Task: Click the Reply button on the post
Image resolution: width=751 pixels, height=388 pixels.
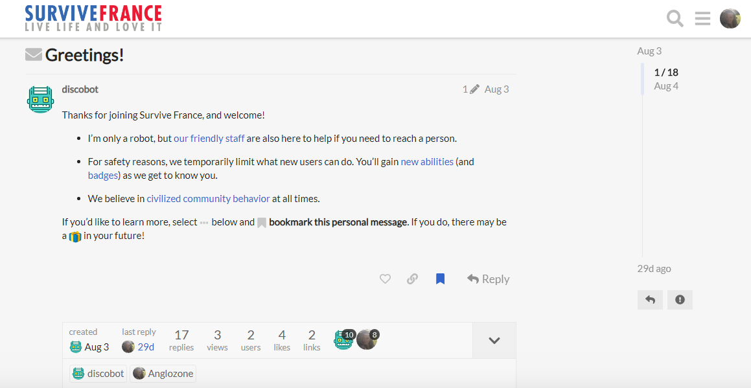Action: click(488, 279)
